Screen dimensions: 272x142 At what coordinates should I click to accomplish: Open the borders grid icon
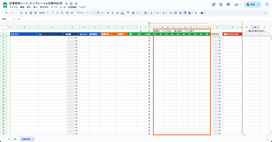(133, 13)
